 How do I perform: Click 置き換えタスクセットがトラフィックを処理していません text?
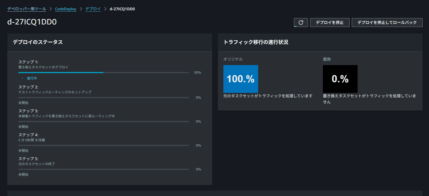369,99
